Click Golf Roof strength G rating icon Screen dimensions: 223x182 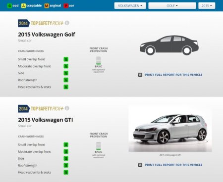pos(66,80)
